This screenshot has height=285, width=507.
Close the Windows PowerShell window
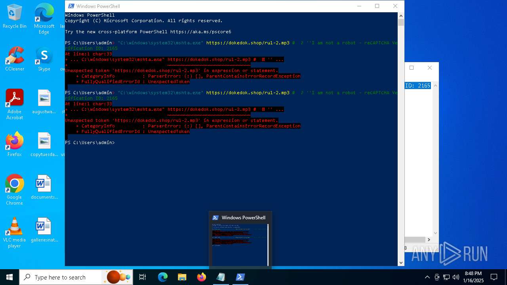(395, 6)
